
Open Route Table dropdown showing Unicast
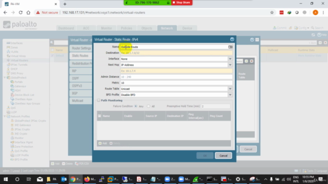click(230, 89)
